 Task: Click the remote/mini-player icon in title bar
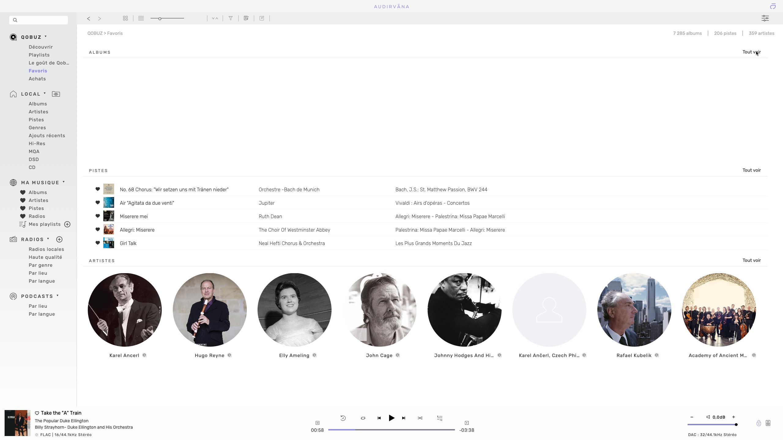[x=773, y=6]
